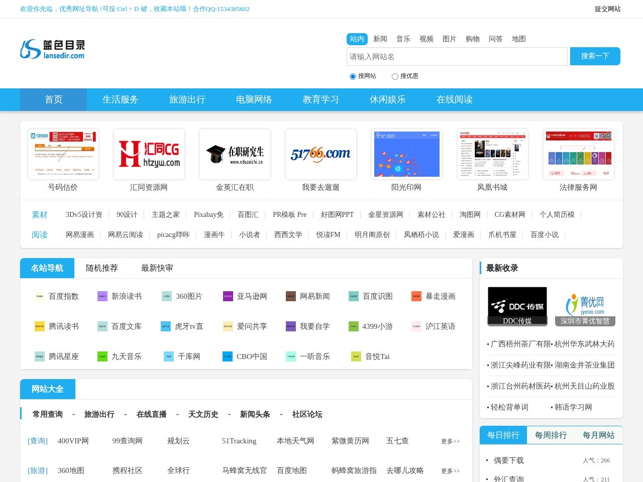Expand more links in 旅游 row
Screen dimensions: 643x482
450,471
